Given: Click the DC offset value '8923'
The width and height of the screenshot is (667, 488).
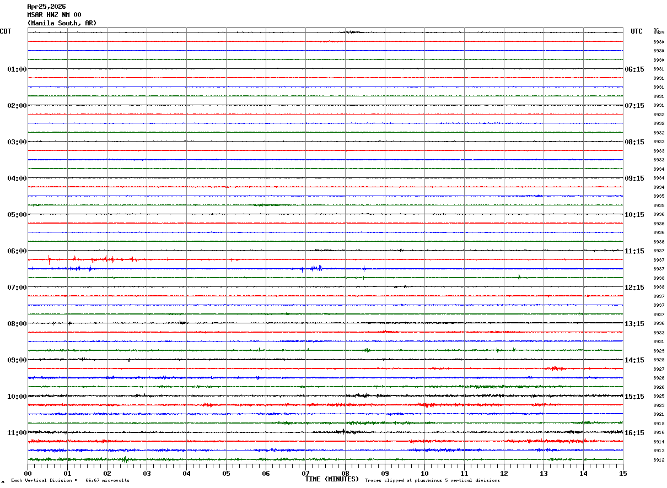Looking at the screenshot, I should click(659, 405).
